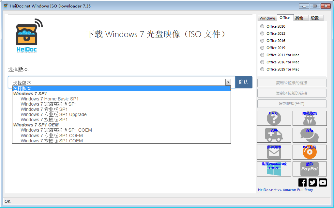Open the Facebook icon
This screenshot has height=208, width=334.
coord(302,183)
